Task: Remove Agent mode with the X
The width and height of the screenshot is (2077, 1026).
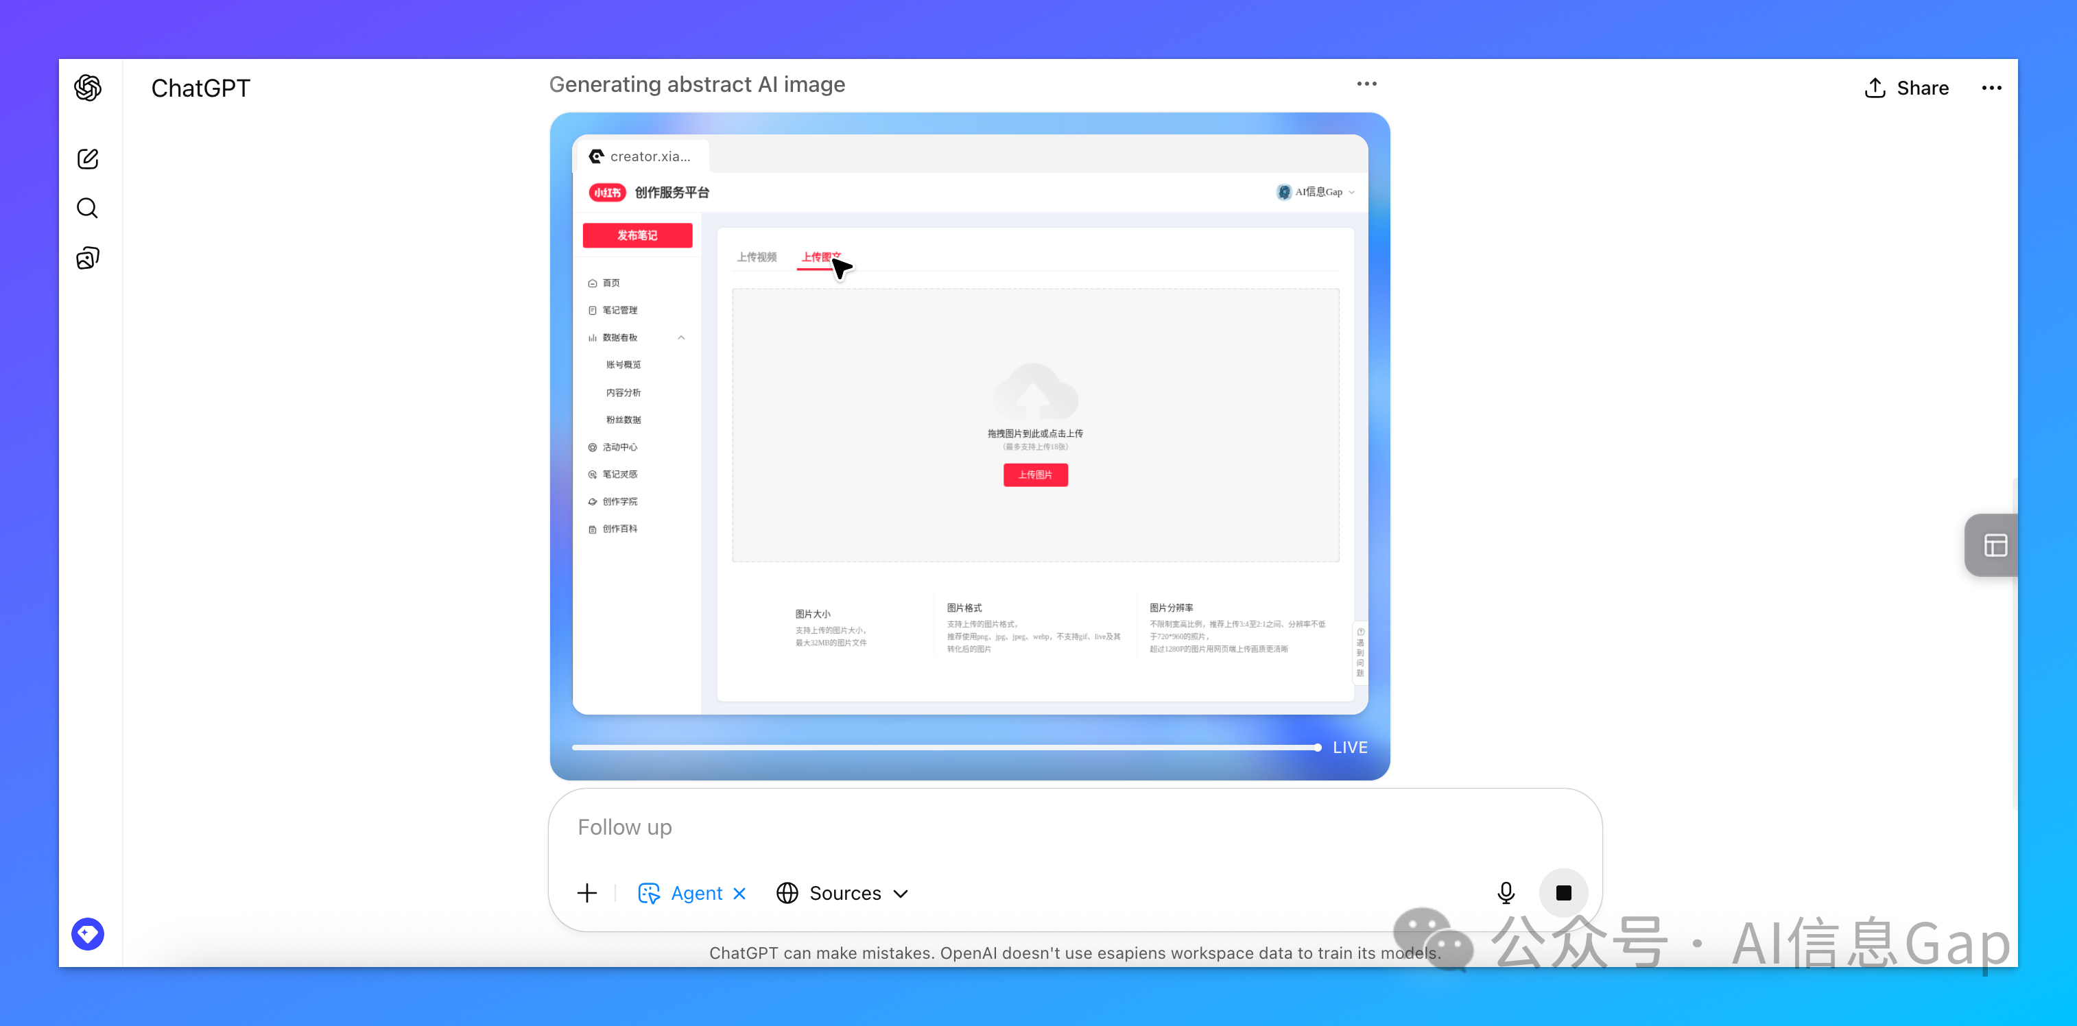Action: 739,893
